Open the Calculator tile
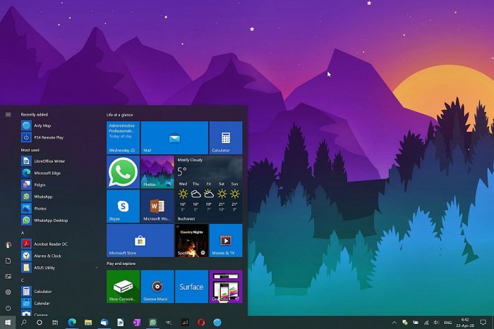Screen dimensions: 494x329 click(x=225, y=137)
